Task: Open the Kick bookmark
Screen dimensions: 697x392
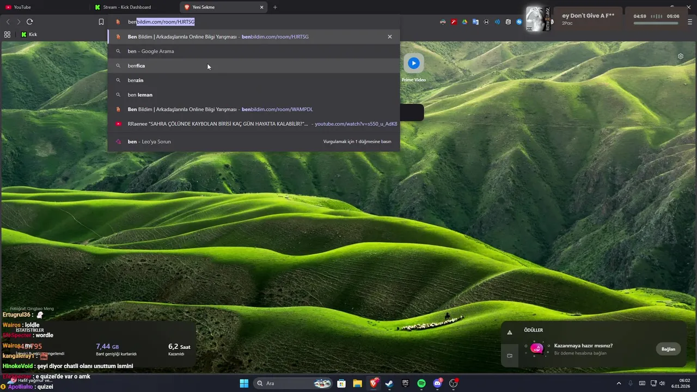Action: click(x=29, y=34)
